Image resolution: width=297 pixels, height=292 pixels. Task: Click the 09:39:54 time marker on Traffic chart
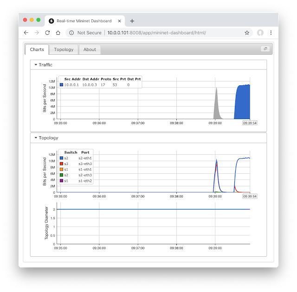tap(250, 123)
